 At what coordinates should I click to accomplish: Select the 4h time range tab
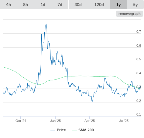[x=9, y=5]
